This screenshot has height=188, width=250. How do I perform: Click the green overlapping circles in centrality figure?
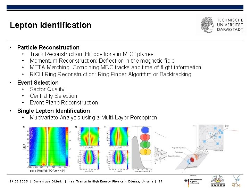(x=145, y=144)
